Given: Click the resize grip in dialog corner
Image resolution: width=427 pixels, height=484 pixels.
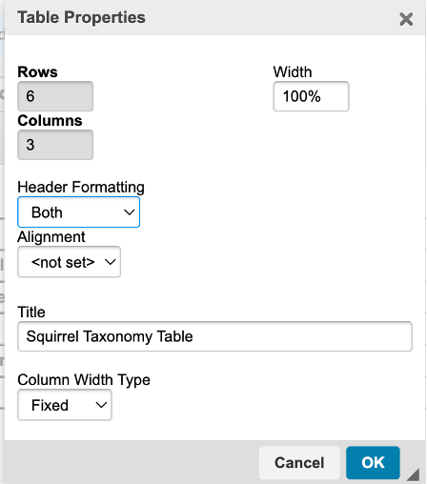Looking at the screenshot, I should [413, 474].
